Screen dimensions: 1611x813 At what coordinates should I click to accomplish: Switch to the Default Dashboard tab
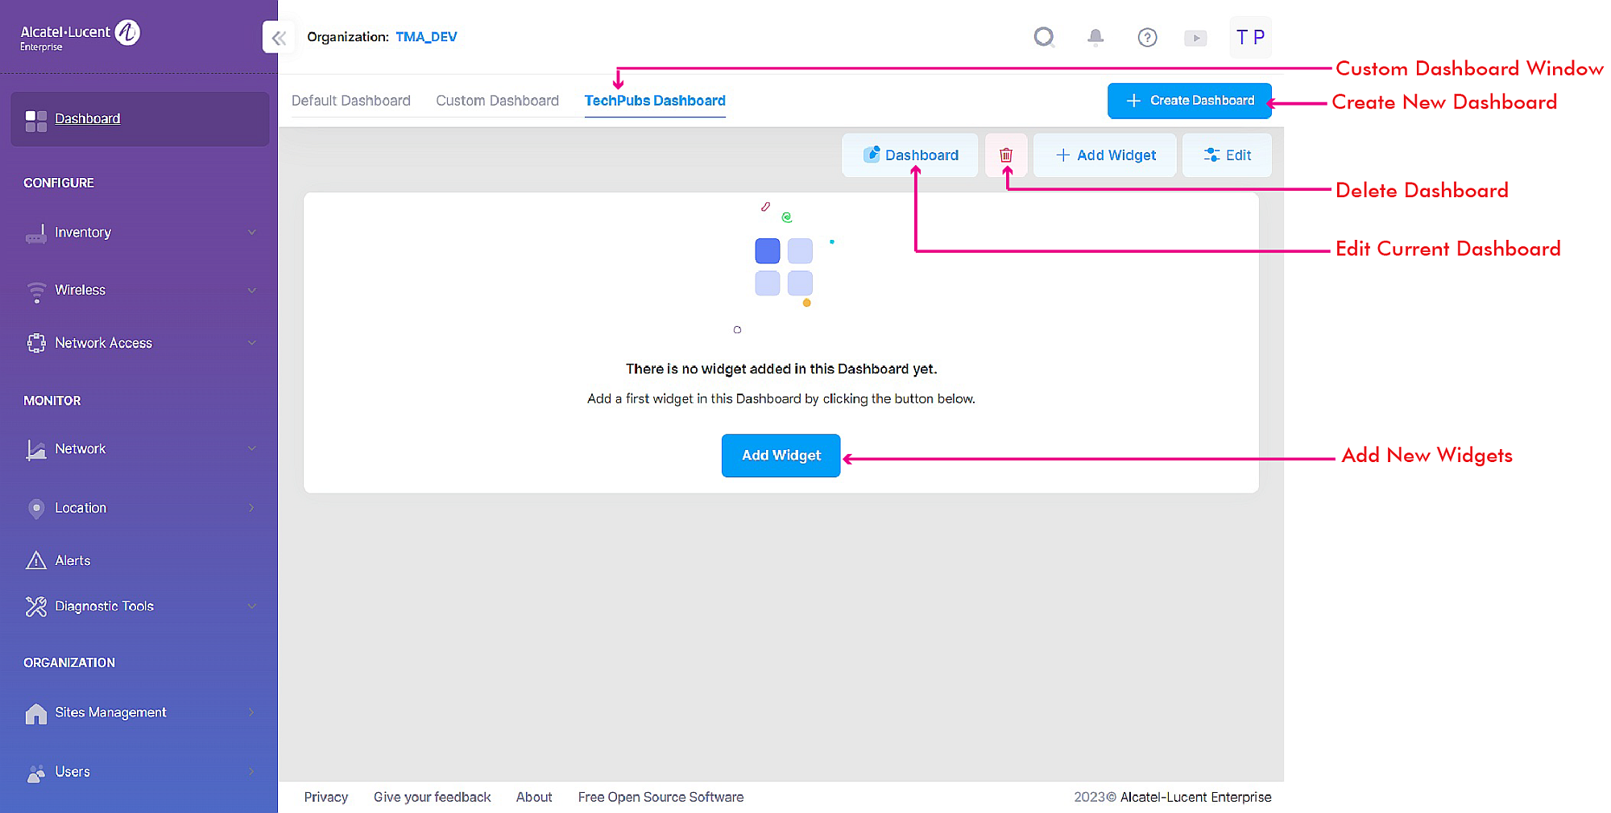[350, 101]
